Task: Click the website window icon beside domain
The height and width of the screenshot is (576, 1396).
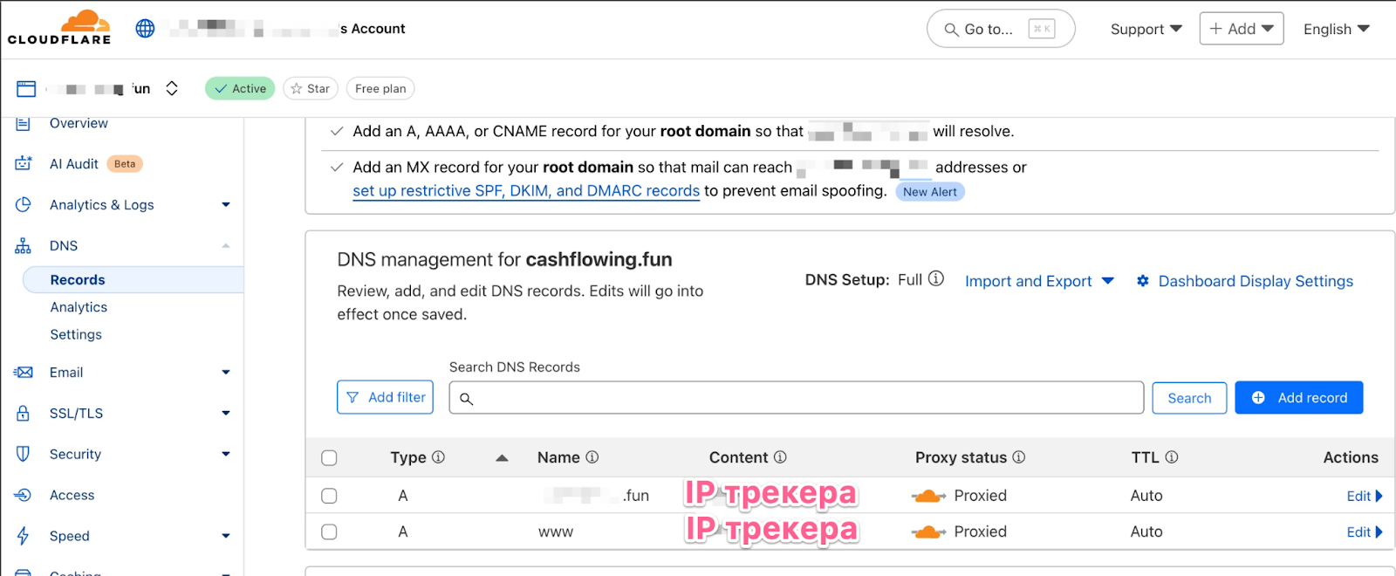Action: point(26,88)
